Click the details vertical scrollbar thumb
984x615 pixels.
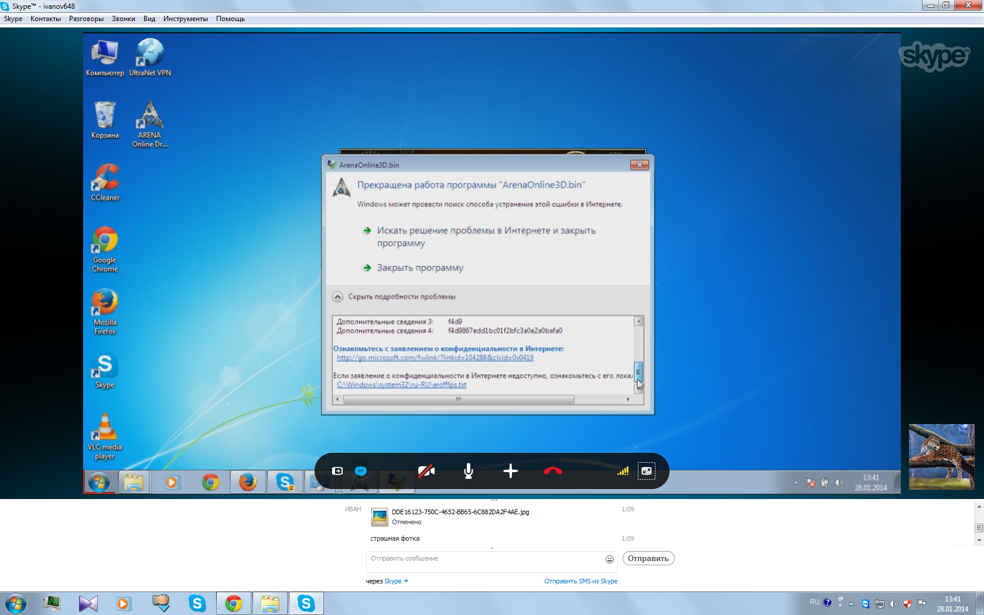pos(639,372)
